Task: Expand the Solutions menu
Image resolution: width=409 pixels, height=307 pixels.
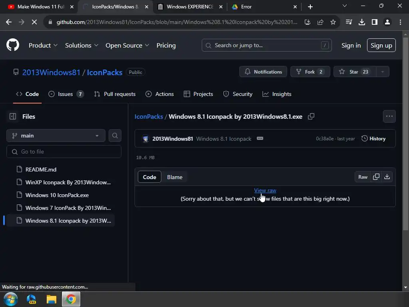Action: coord(81,45)
